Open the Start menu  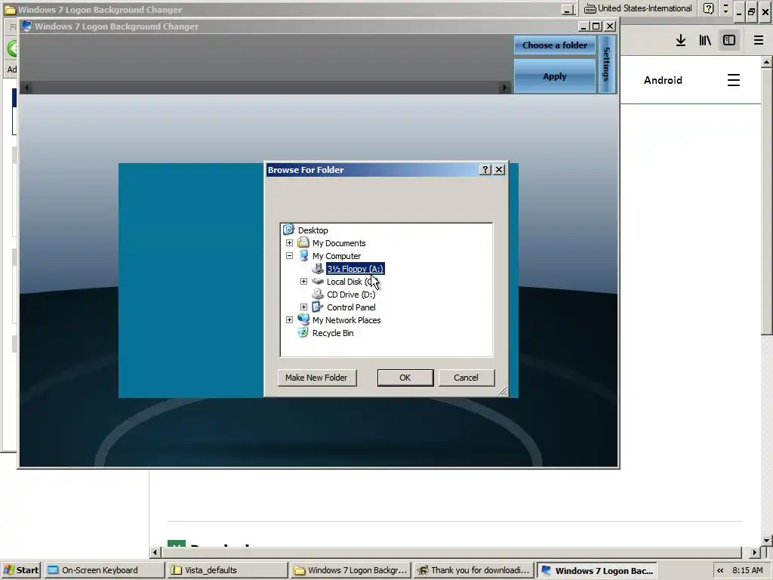click(22, 570)
